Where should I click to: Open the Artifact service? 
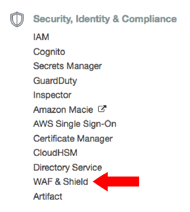[47, 196]
